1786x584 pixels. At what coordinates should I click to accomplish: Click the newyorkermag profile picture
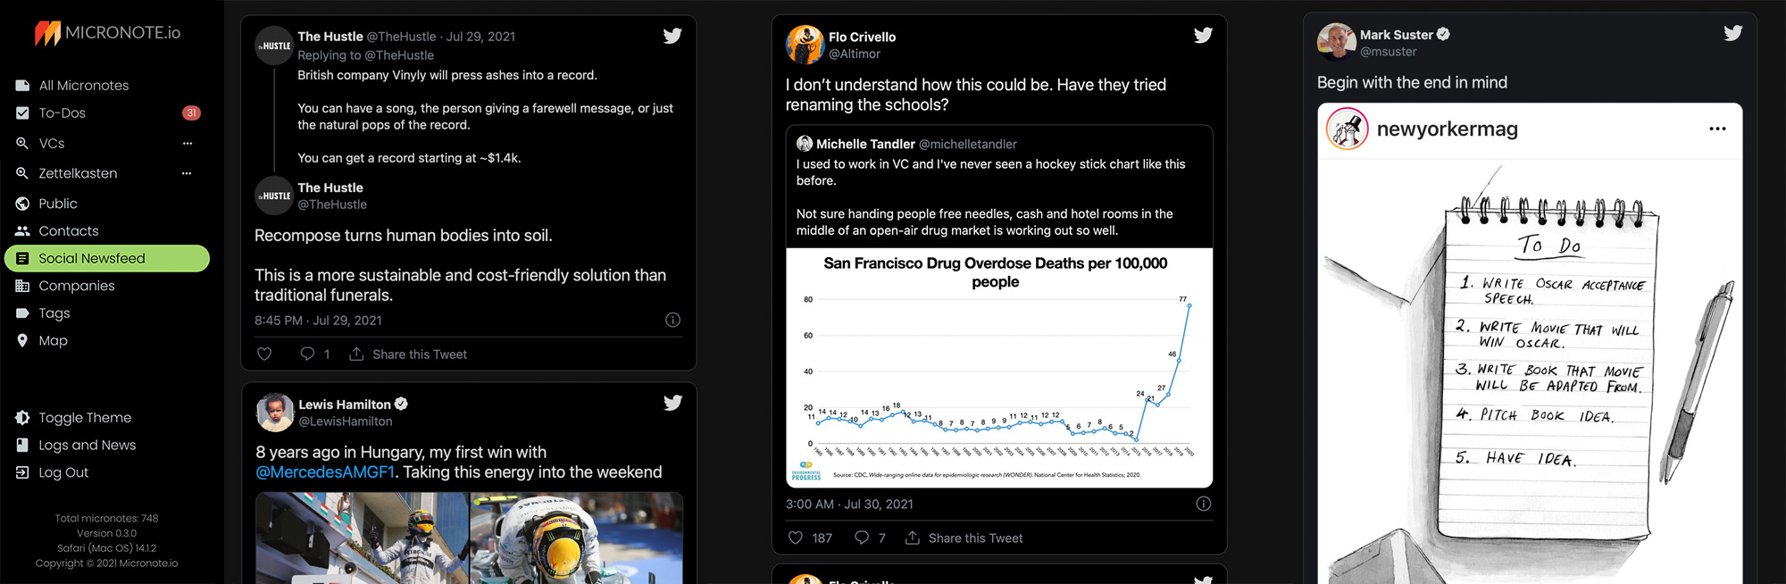(x=1348, y=129)
